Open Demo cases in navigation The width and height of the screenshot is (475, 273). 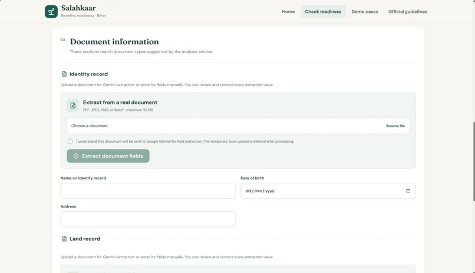[x=365, y=12]
